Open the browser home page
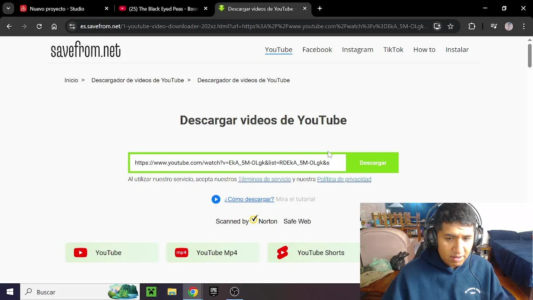 coord(54,26)
